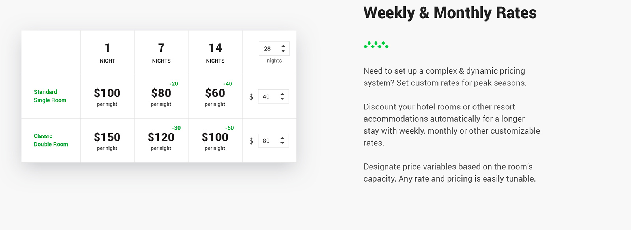Select the 1 Night column header

pos(107,52)
